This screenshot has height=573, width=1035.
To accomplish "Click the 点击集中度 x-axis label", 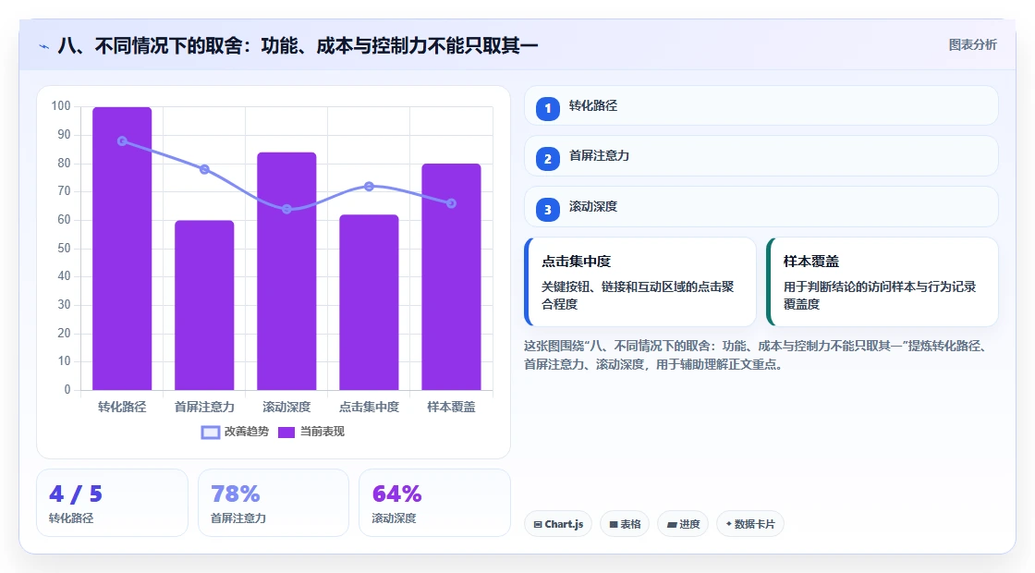I will pyautogui.click(x=369, y=408).
